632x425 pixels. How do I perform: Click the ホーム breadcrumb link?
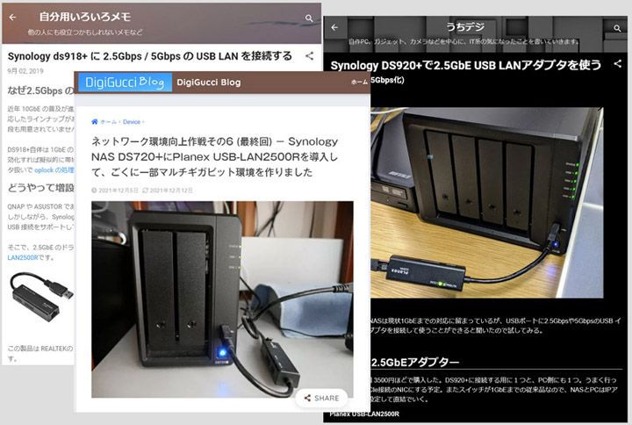pos(108,122)
